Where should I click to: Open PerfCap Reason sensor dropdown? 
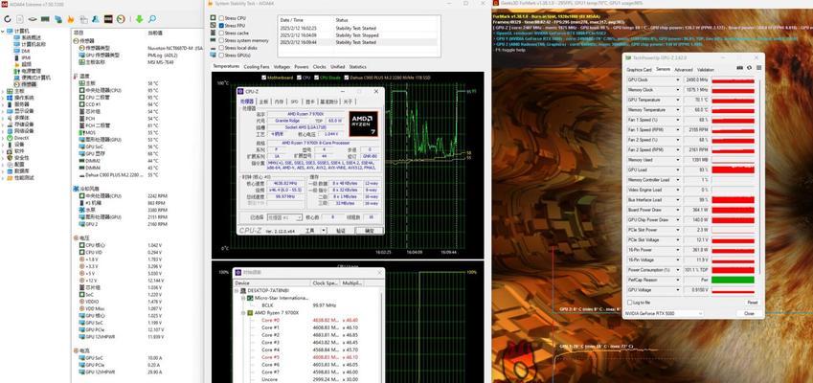pos(678,280)
